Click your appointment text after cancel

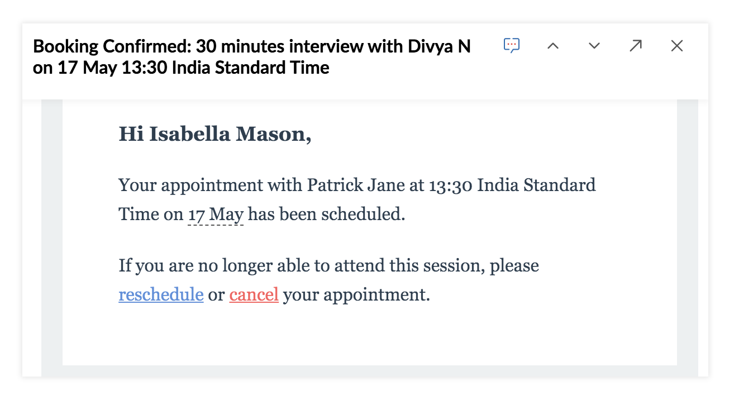coord(356,295)
